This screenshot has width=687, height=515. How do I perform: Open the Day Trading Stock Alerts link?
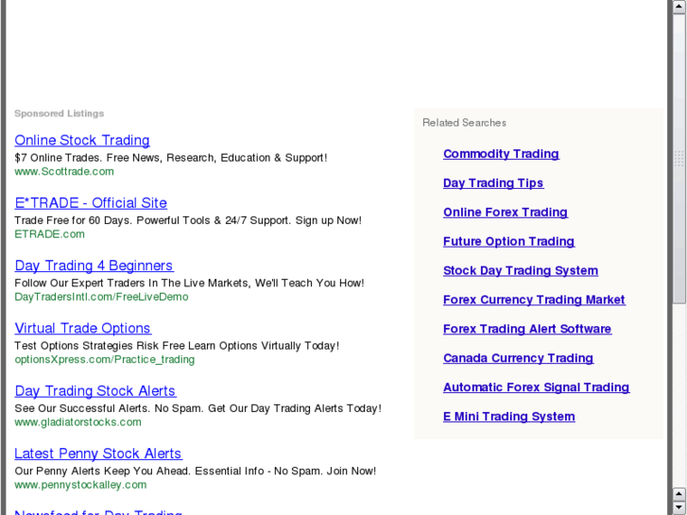[x=95, y=391]
